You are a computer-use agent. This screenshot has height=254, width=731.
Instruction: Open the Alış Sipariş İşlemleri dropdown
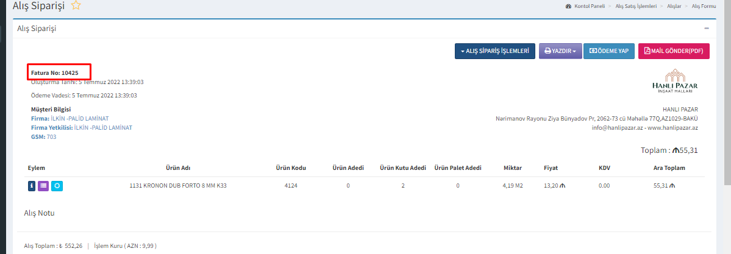[495, 51]
